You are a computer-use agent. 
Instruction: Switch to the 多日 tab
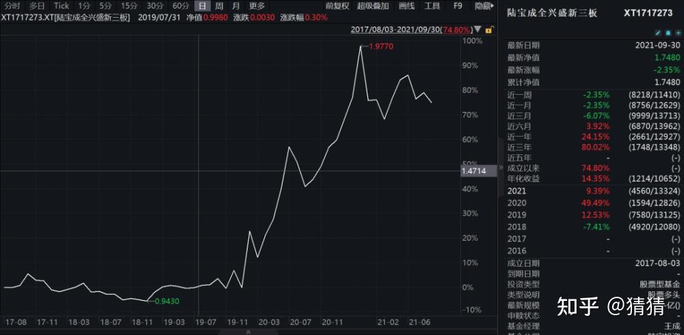[x=37, y=6]
